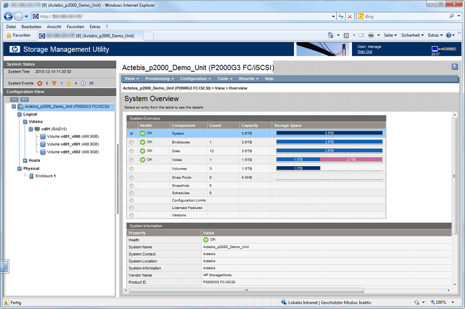465x309 pixels.
Task: Click the green OK health icon in System Information
Action: tap(206, 240)
